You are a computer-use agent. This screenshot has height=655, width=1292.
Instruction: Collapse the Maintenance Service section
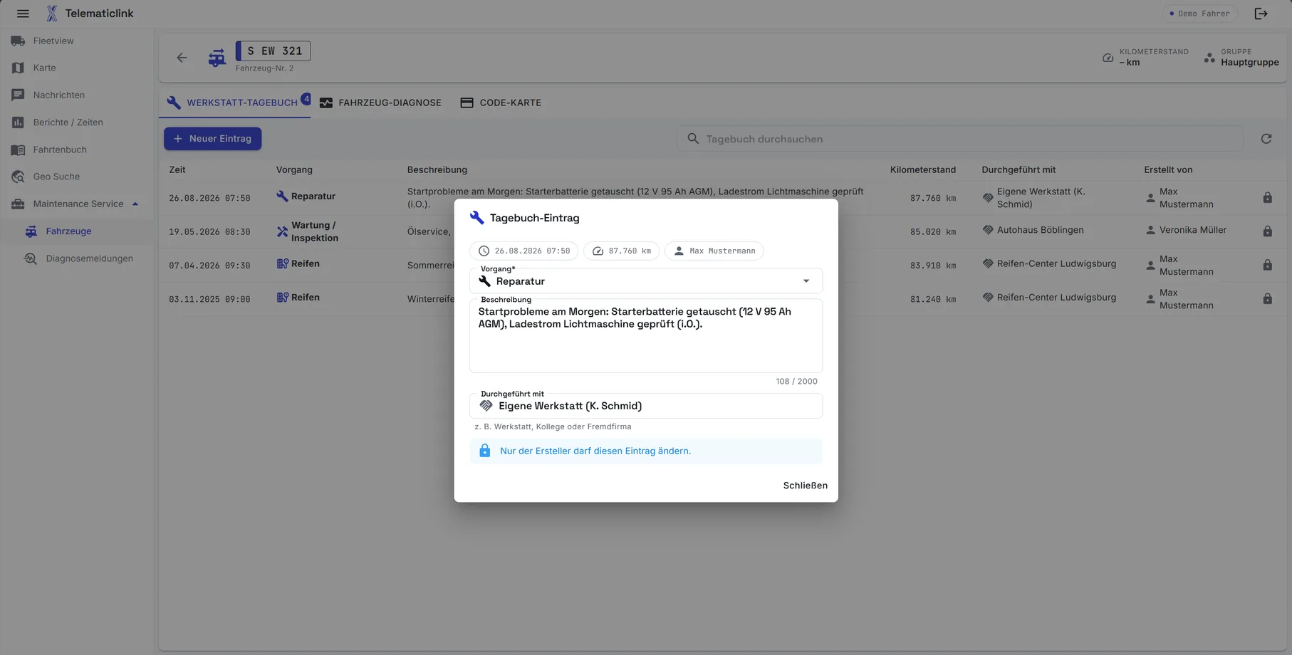coord(76,204)
